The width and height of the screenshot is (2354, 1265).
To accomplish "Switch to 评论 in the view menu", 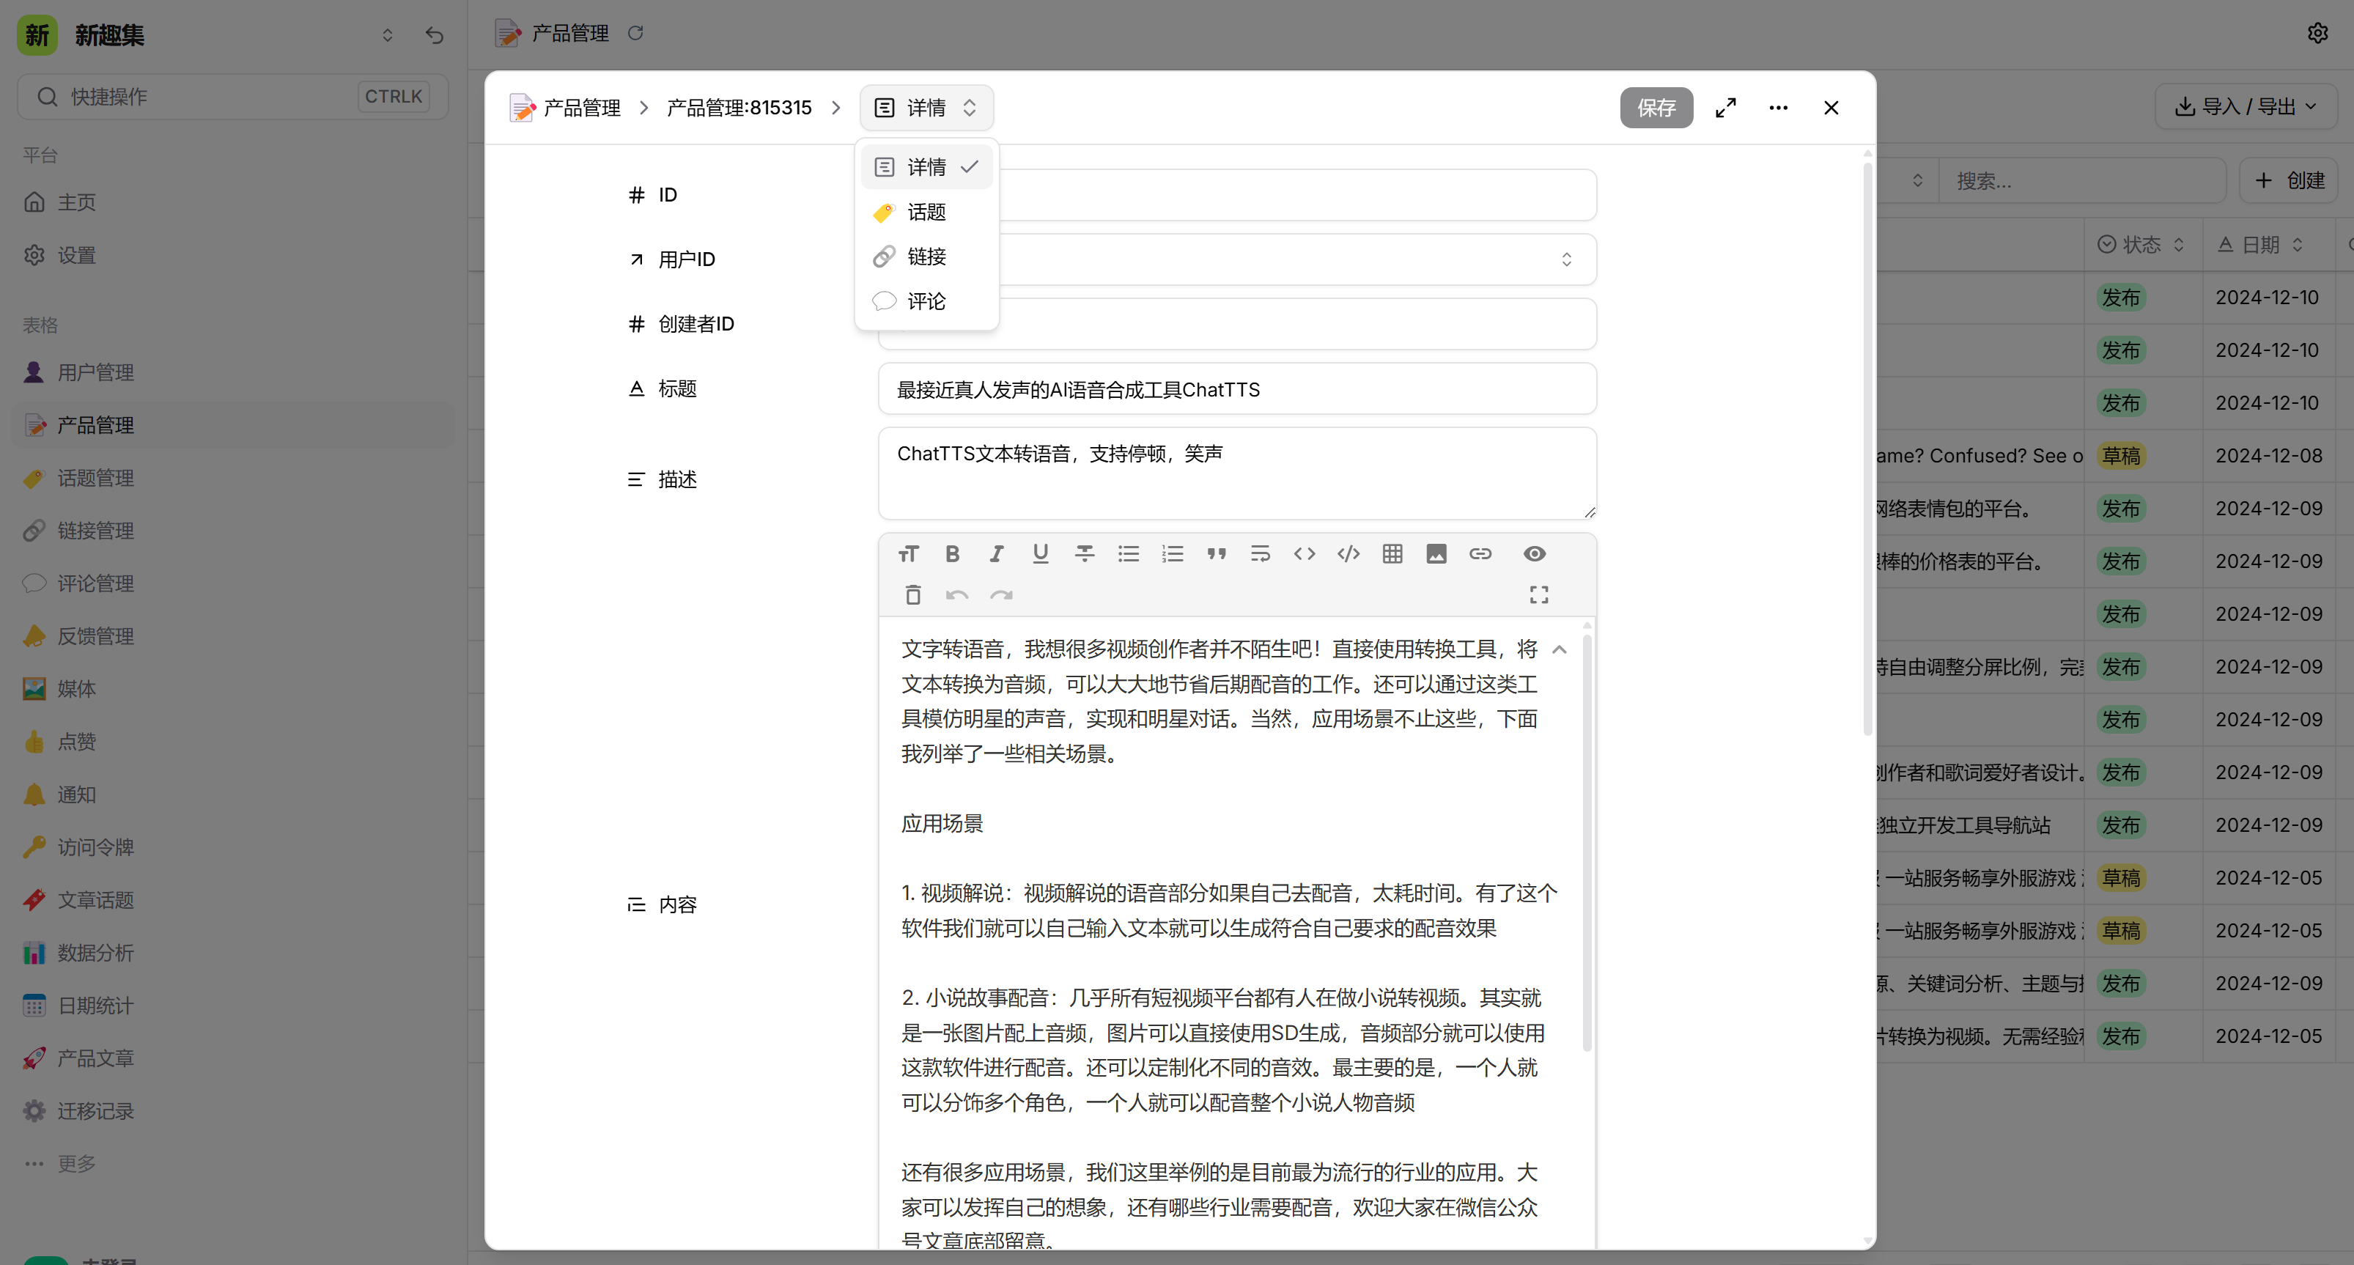I will point(926,302).
